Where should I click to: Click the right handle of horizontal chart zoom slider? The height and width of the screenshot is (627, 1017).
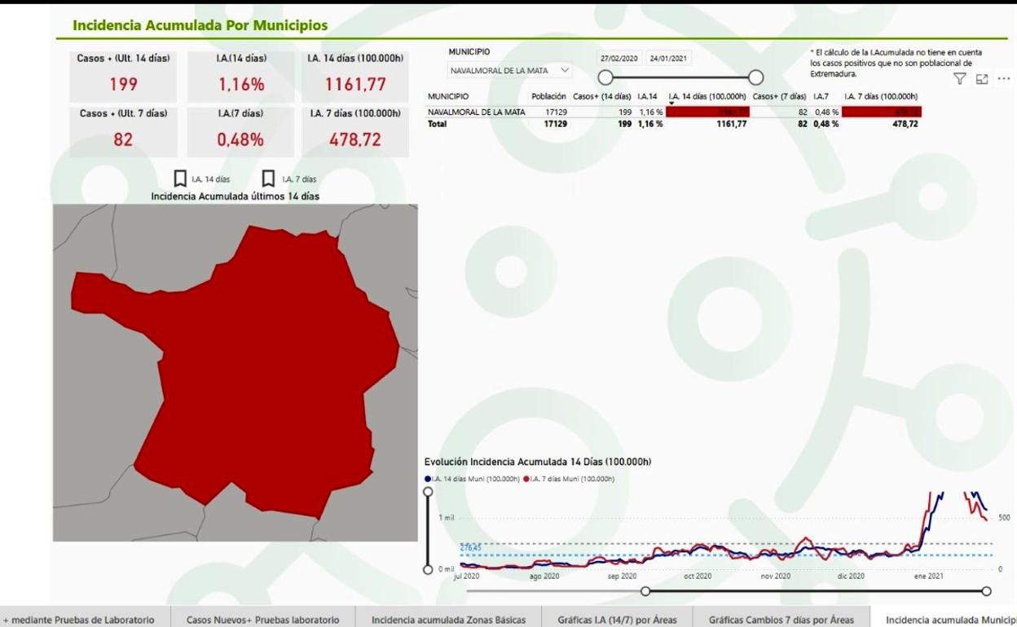(x=987, y=590)
